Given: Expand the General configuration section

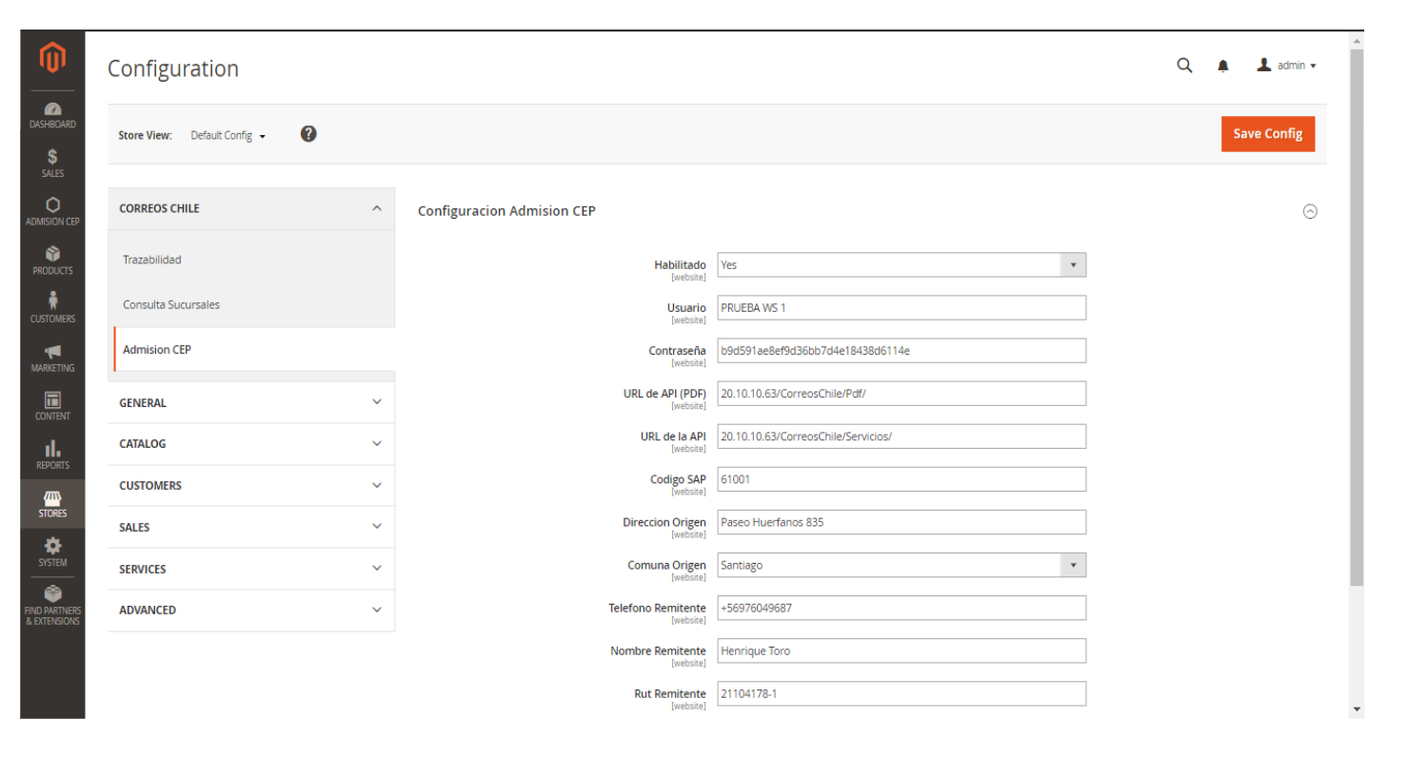Looking at the screenshot, I should click(x=251, y=402).
